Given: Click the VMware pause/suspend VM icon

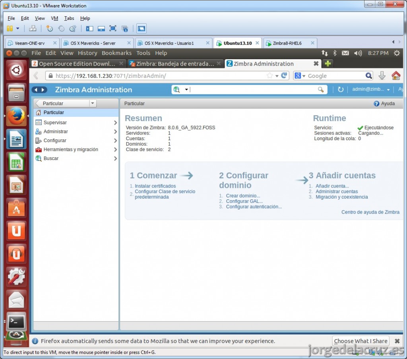Looking at the screenshot, I should [x=10, y=29].
